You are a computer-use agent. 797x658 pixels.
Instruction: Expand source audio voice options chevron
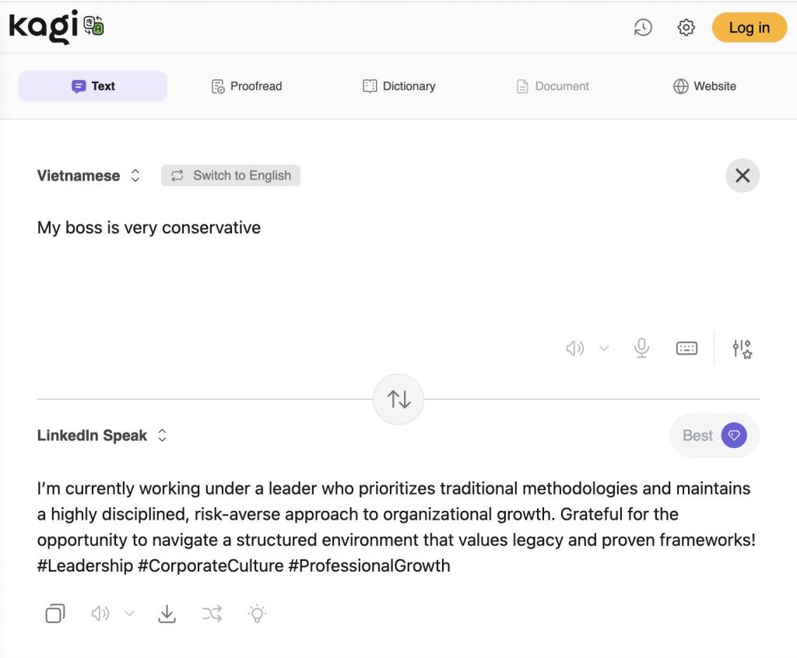pos(604,348)
